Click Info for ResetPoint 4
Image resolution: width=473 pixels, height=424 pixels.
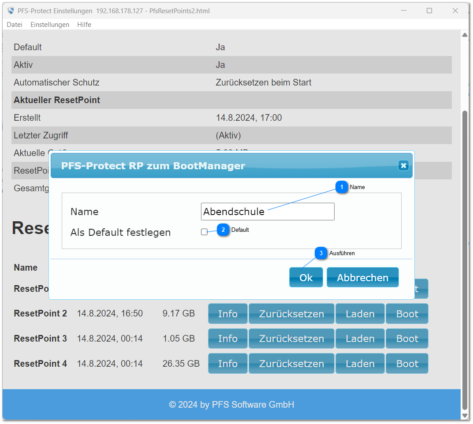point(227,364)
